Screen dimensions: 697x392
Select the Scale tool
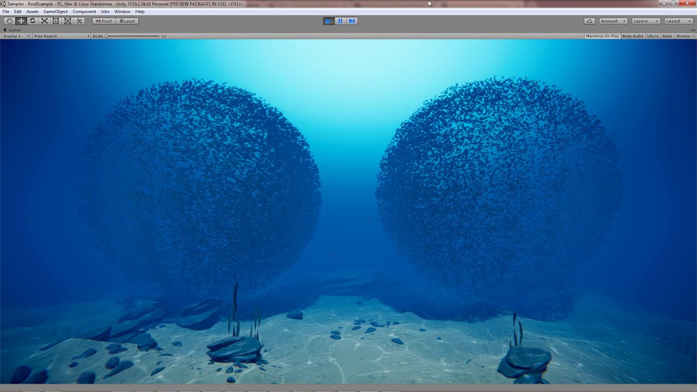[44, 21]
